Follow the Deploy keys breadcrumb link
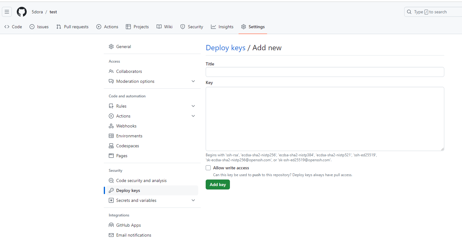This screenshot has height=249, width=462. pos(226,48)
